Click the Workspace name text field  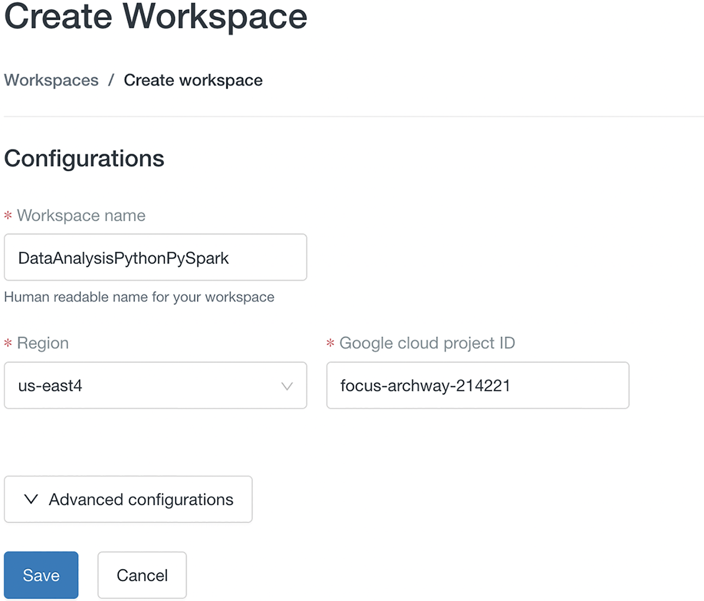point(155,257)
